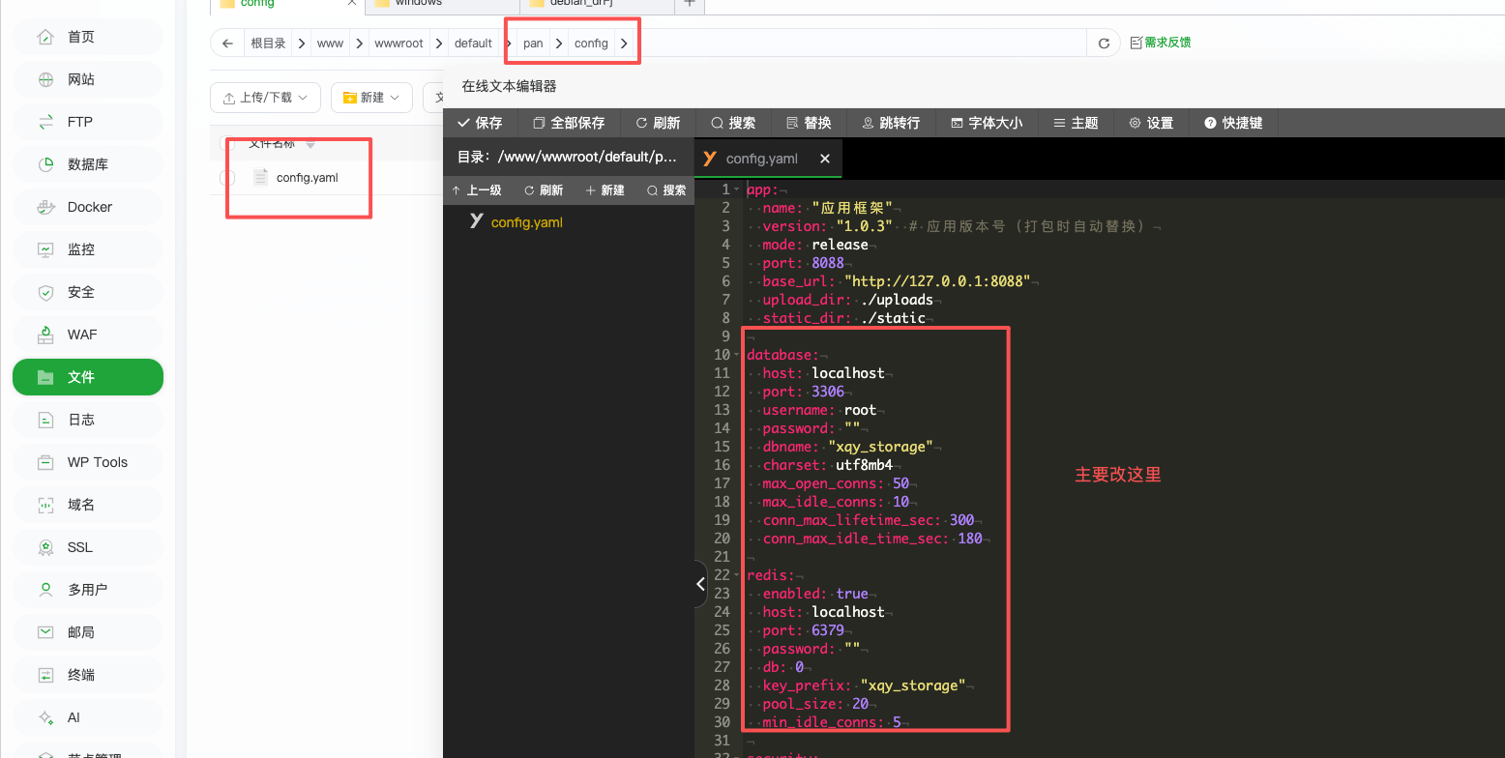
Task: Open the 上传/下载 dropdown
Action: (x=265, y=98)
